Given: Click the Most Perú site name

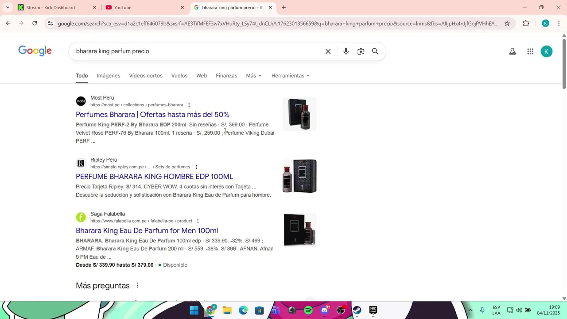Looking at the screenshot, I should pyautogui.click(x=102, y=98).
